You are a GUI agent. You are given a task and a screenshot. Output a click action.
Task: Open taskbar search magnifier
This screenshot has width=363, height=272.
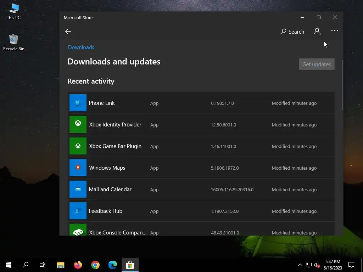[x=26, y=265]
